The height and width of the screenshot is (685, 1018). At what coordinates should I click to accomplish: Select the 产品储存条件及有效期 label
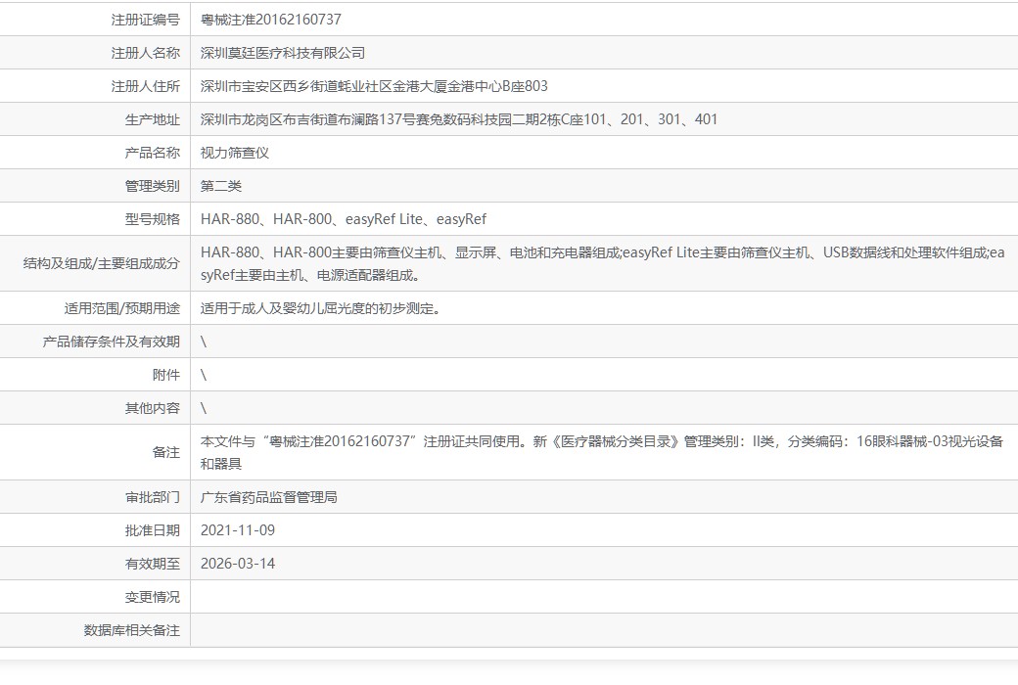point(111,342)
